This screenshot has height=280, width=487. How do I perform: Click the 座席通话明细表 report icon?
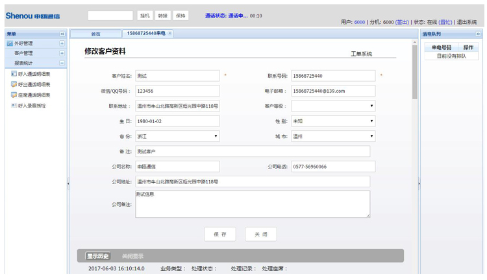click(x=14, y=95)
